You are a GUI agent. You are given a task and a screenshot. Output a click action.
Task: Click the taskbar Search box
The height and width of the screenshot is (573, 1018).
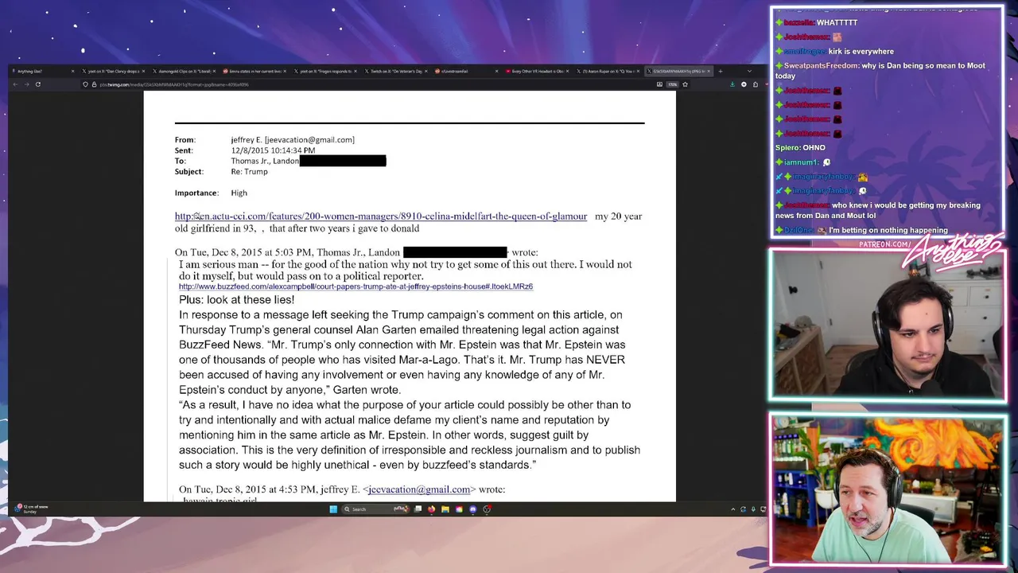coord(376,509)
